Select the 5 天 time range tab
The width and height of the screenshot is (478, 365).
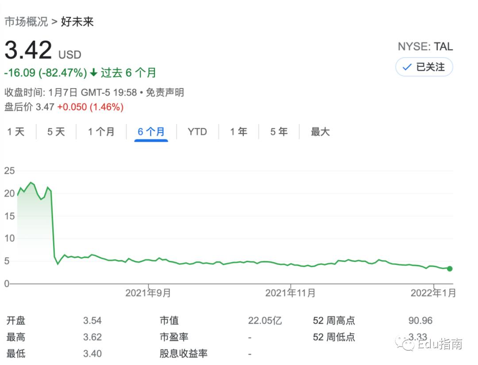coord(56,132)
